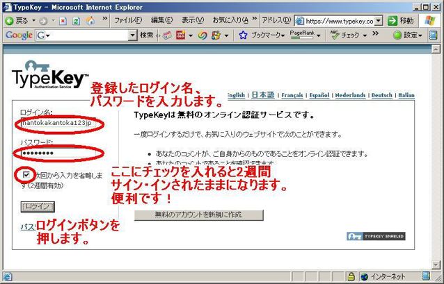Open the 編集(E) menu
This screenshot has width=444, height=284.
[161, 20]
